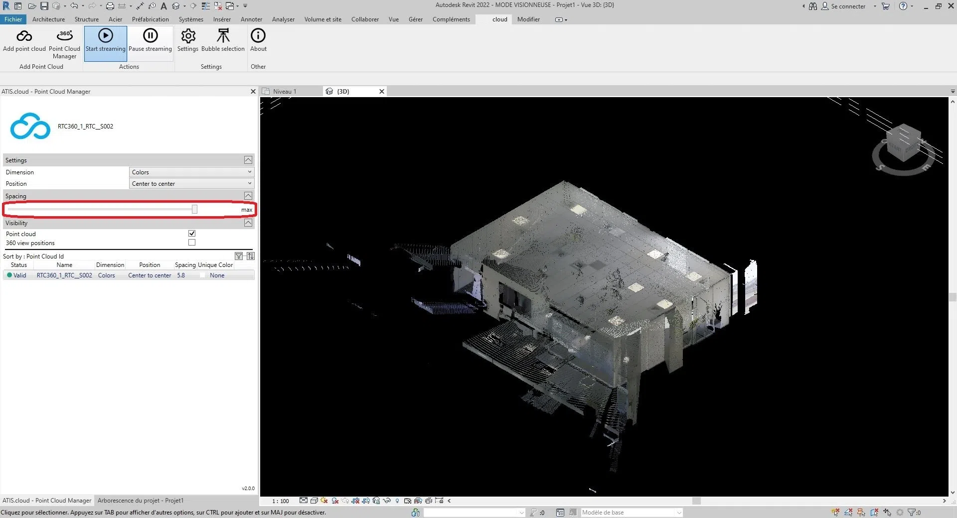Image resolution: width=957 pixels, height=518 pixels.
Task: Open the About info icon
Action: 258,36
